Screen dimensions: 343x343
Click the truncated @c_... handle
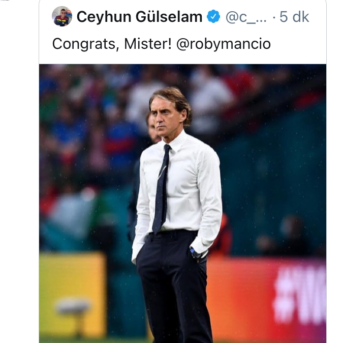[246, 17]
